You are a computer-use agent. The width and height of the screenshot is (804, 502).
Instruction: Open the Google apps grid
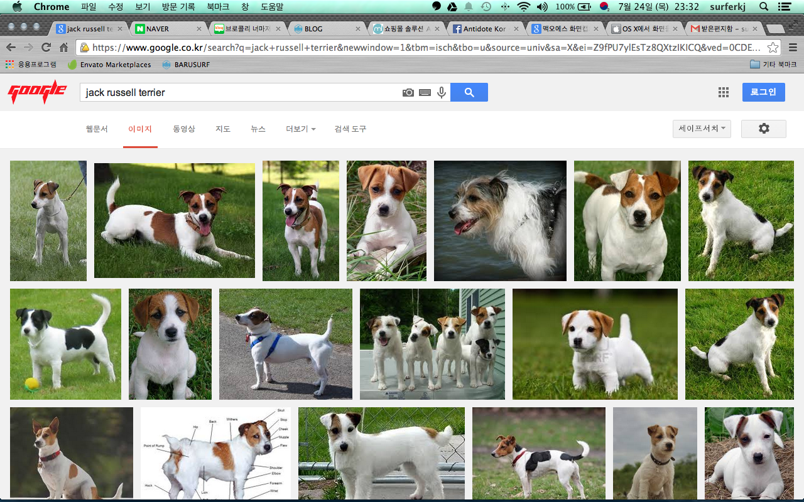pos(724,92)
